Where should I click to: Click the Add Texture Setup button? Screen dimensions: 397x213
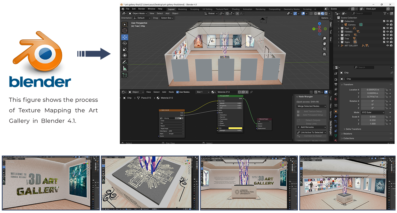pos(311,111)
